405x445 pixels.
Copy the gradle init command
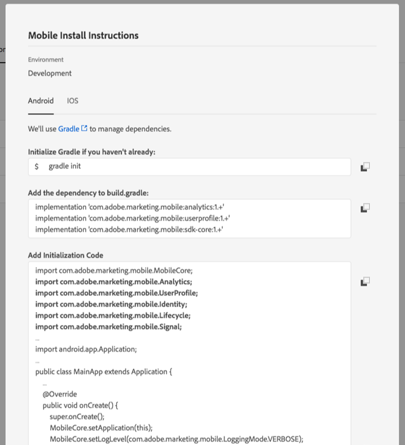coord(365,167)
